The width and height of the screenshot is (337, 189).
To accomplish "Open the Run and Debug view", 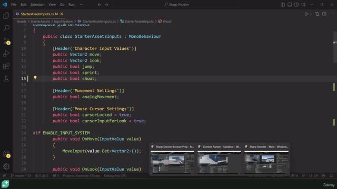I will coord(6,54).
